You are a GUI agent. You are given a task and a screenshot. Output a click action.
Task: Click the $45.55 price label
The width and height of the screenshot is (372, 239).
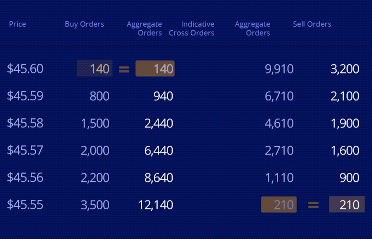pos(25,205)
